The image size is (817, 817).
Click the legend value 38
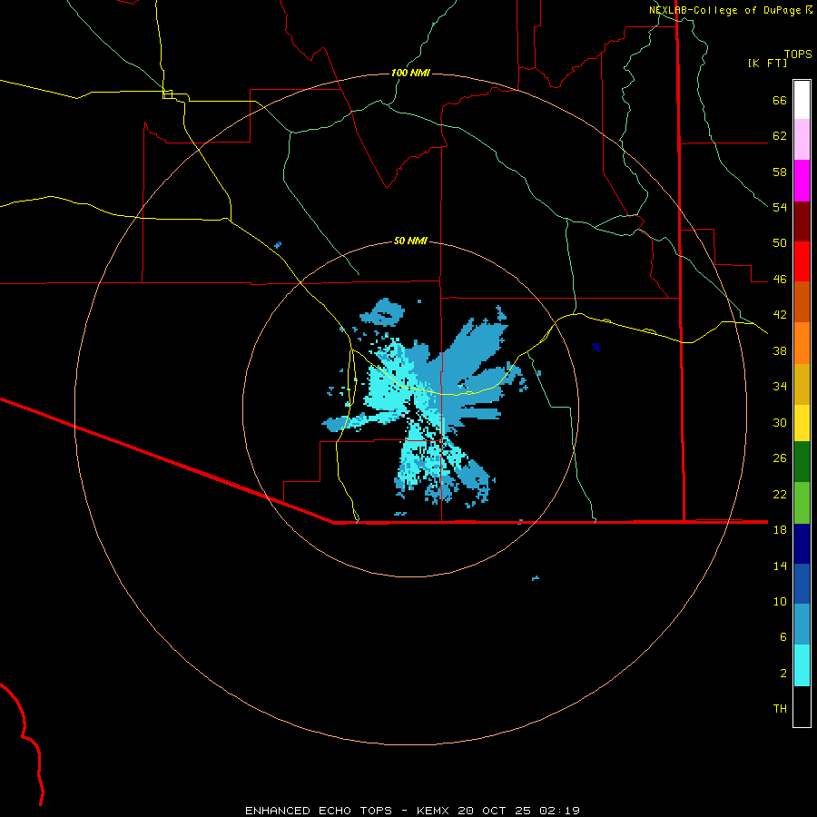pyautogui.click(x=780, y=350)
